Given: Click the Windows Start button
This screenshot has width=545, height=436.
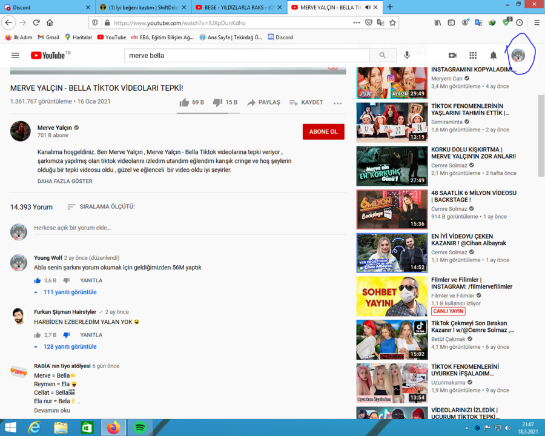Looking at the screenshot, I should click(x=11, y=428).
